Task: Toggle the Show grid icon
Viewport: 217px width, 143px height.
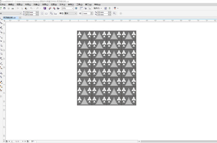Action: pyautogui.click(x=85, y=8)
